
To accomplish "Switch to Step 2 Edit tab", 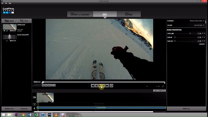I will (x=105, y=14).
